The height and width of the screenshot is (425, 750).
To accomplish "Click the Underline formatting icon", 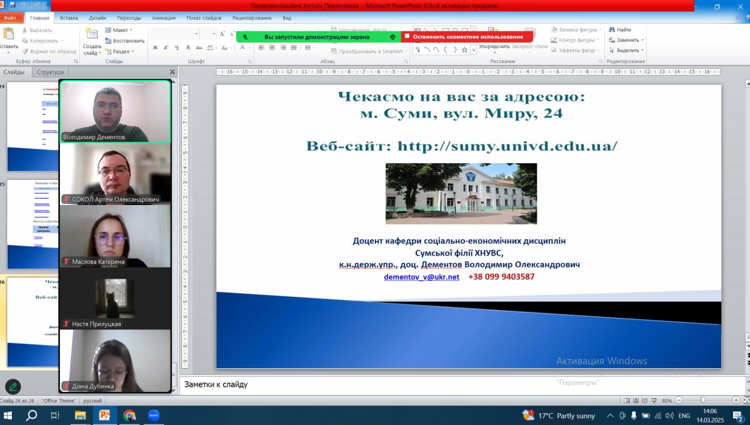I will 177,47.
